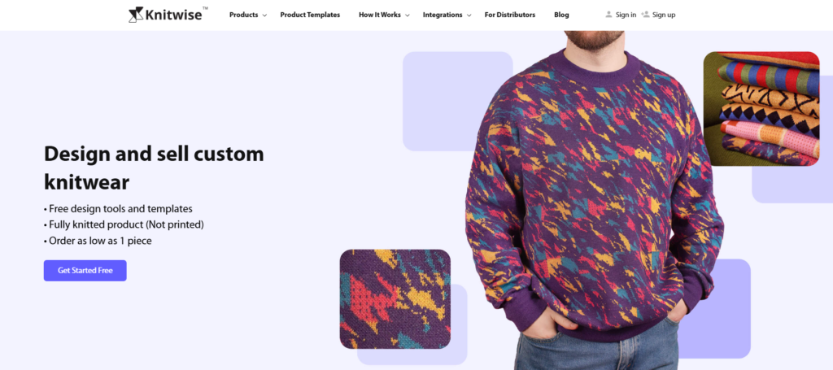This screenshot has width=833, height=370.
Task: Click the Knitwise logo icon
Action: 136,15
